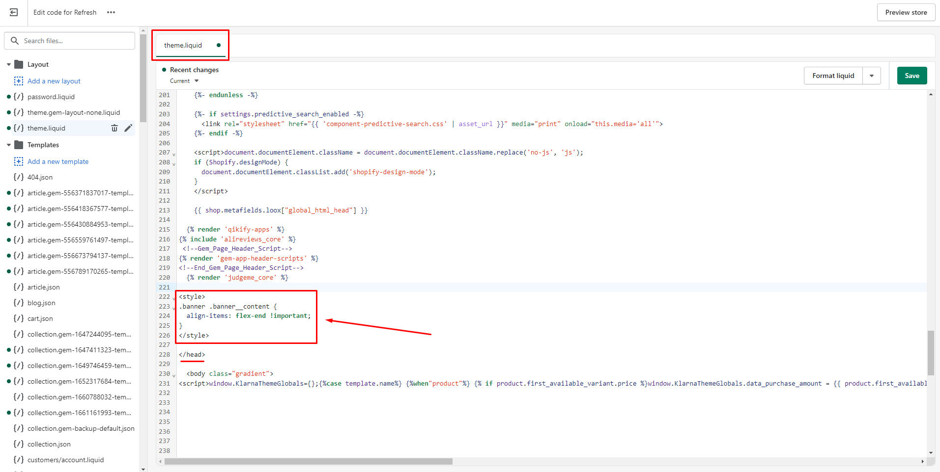The height and width of the screenshot is (472, 940).
Task: Click the collection.json file icon
Action: tap(19, 444)
